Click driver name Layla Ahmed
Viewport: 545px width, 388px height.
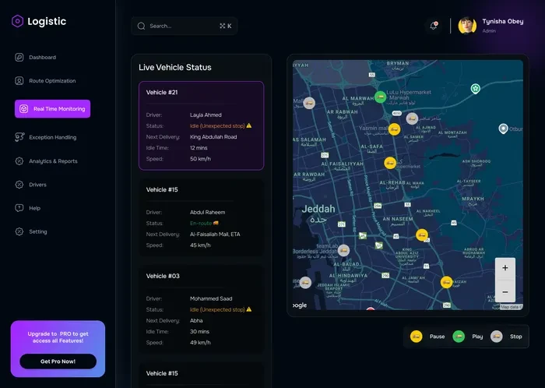tap(206, 115)
